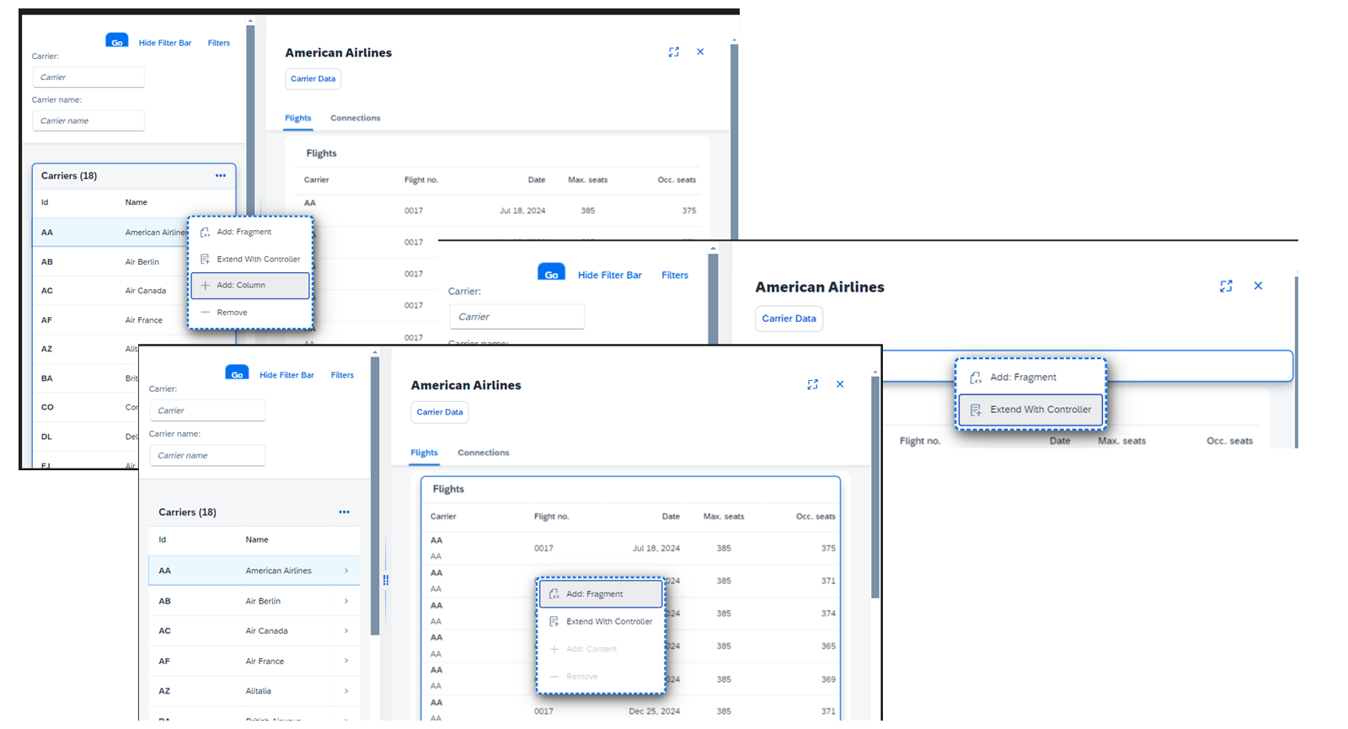Open Carriers table overflow menu in bottom window

(x=344, y=512)
